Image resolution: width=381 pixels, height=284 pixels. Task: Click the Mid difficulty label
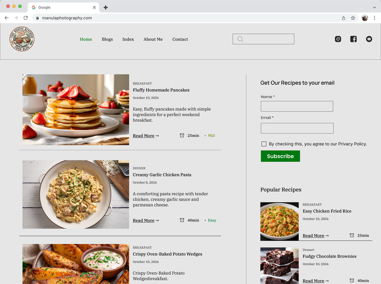click(x=211, y=135)
